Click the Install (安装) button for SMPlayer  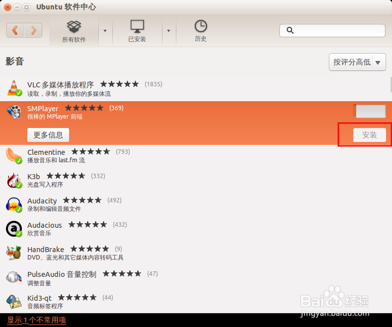click(x=370, y=135)
